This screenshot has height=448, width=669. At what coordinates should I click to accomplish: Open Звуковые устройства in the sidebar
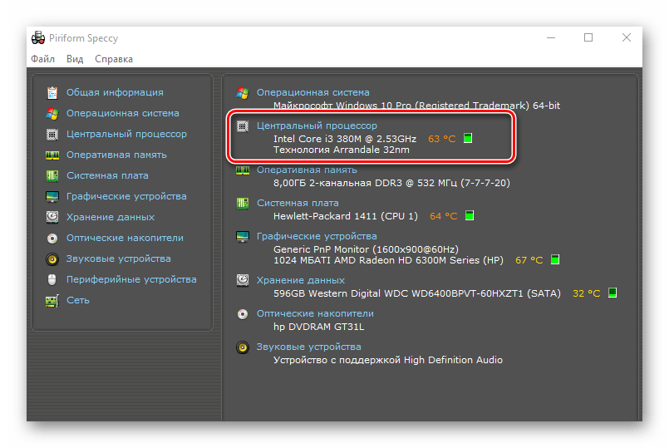tap(118, 258)
